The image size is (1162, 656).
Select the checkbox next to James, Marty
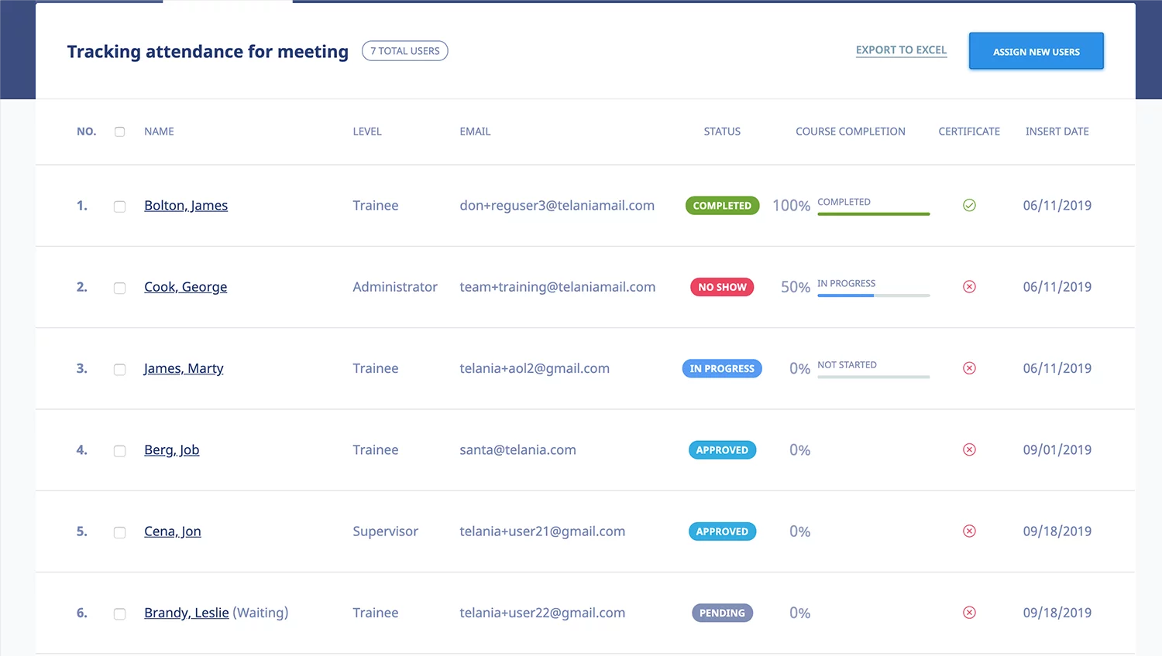pyautogui.click(x=119, y=370)
